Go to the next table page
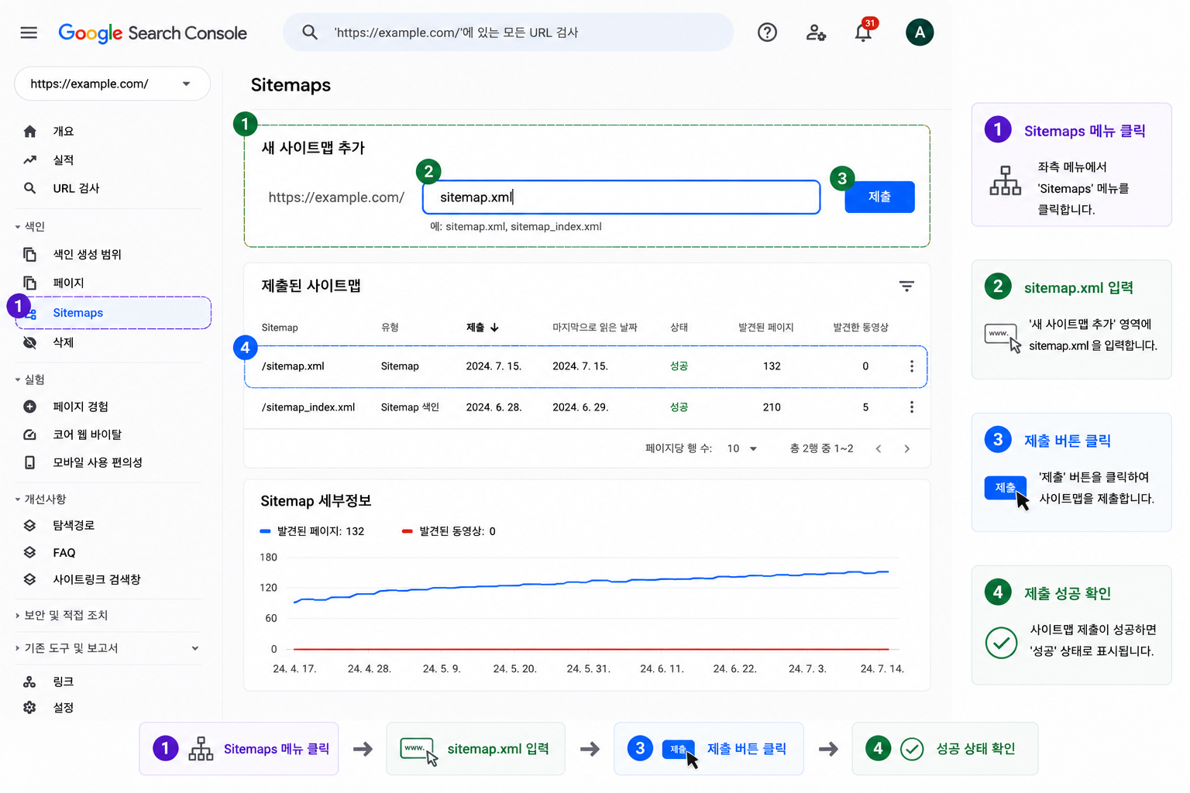Image resolution: width=1190 pixels, height=793 pixels. pyautogui.click(x=907, y=448)
